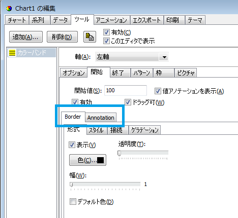The image size is (238, 218).
Task: Uncheck このエディタで表示 checkbox
Action: pos(106,41)
